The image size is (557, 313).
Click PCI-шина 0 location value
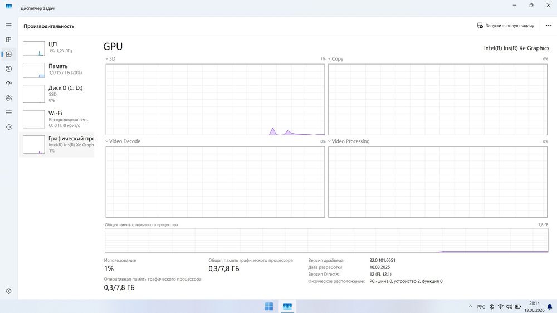coord(406,281)
